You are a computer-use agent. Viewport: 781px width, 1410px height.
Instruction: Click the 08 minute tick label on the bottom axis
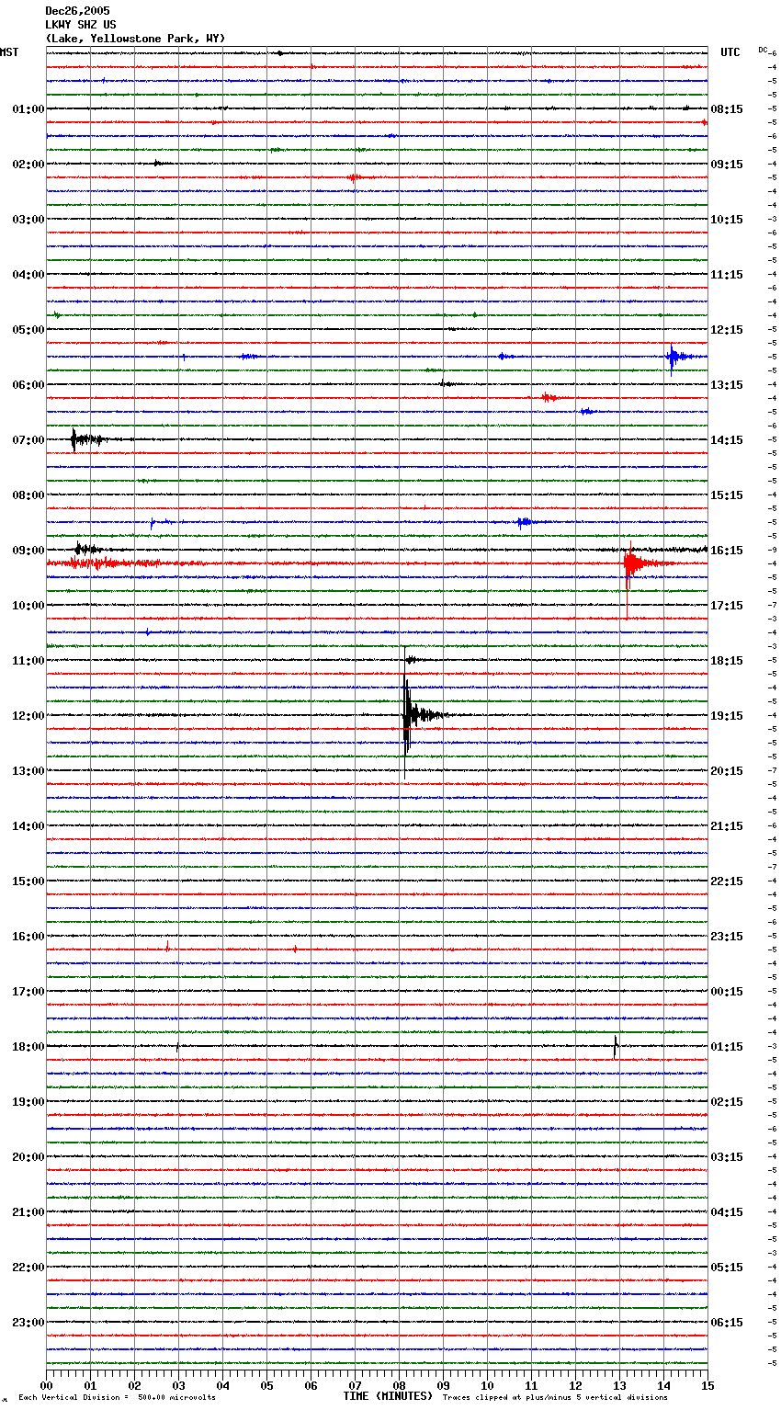pos(400,1385)
